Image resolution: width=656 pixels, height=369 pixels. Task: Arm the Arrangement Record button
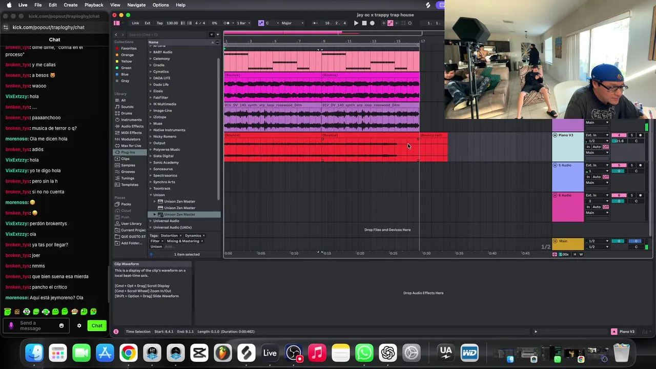click(x=372, y=23)
